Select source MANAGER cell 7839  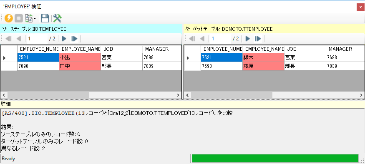tap(162, 67)
